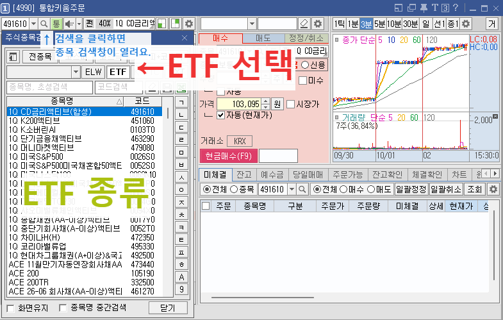Click the 9 numeric index button
The height and width of the screenshot is (320, 503).
point(181,290)
